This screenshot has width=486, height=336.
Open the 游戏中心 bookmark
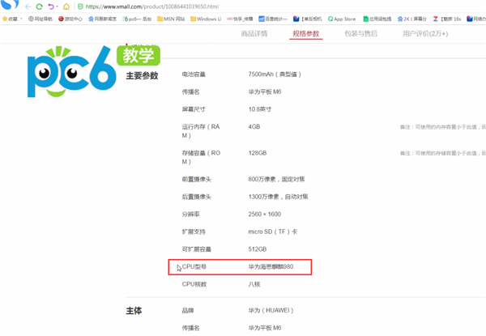pos(70,19)
